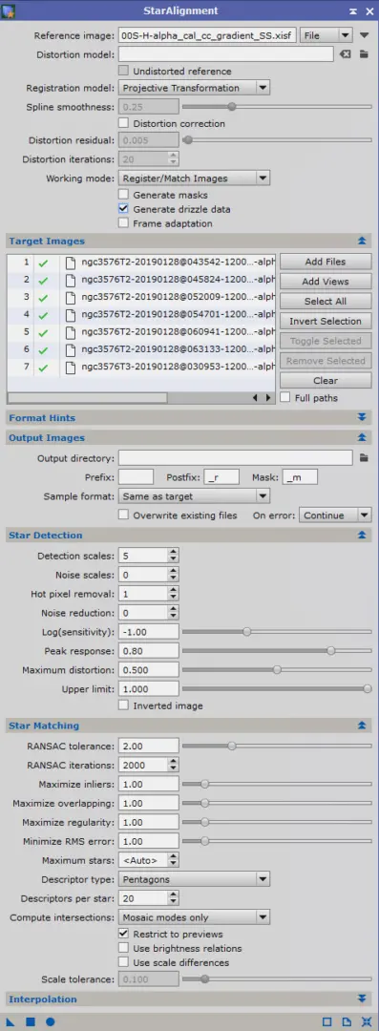Collapse the Star Matching section
This screenshot has width=379, height=1031.
[361, 726]
